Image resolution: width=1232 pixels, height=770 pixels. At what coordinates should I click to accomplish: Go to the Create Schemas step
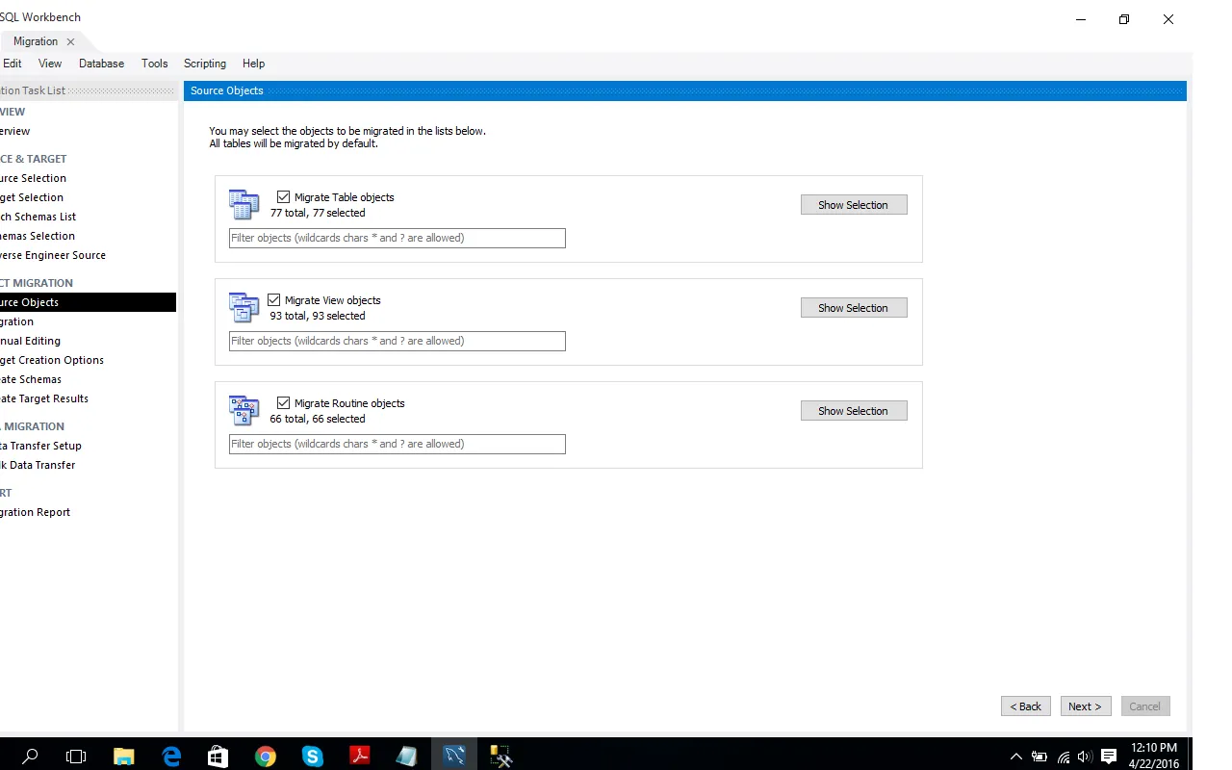(x=31, y=379)
